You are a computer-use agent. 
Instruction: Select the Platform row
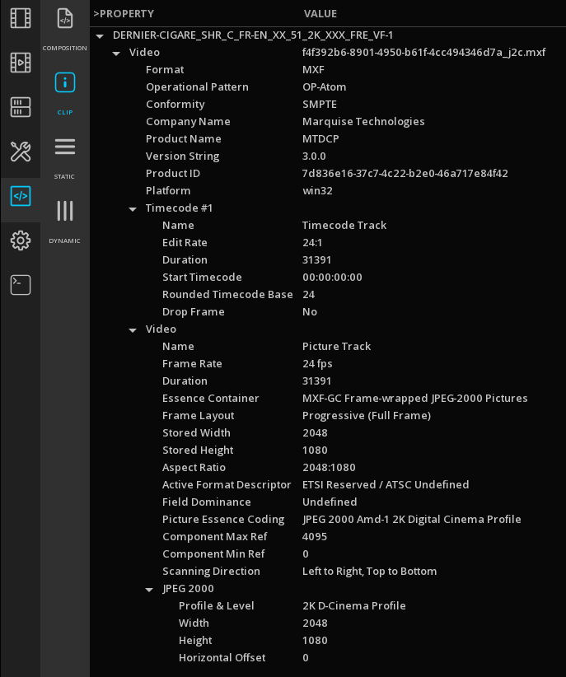pos(328,191)
